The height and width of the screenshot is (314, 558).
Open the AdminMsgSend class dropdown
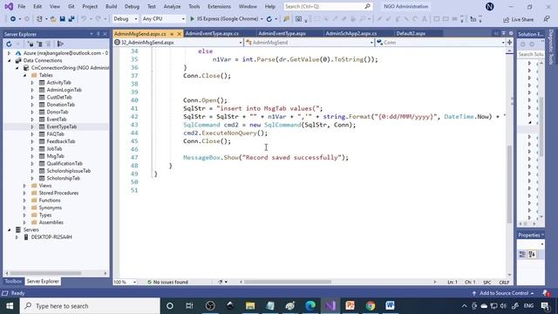[x=310, y=43]
